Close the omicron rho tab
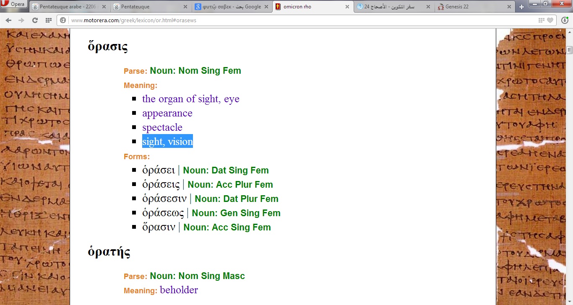Image resolution: width=573 pixels, height=305 pixels. (x=347, y=7)
